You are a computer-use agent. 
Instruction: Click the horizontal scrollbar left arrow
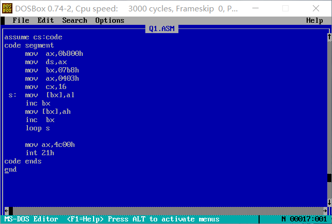click(x=6, y=211)
